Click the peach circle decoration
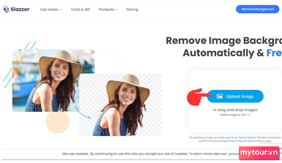The width and height of the screenshot is (282, 163). 58,122
